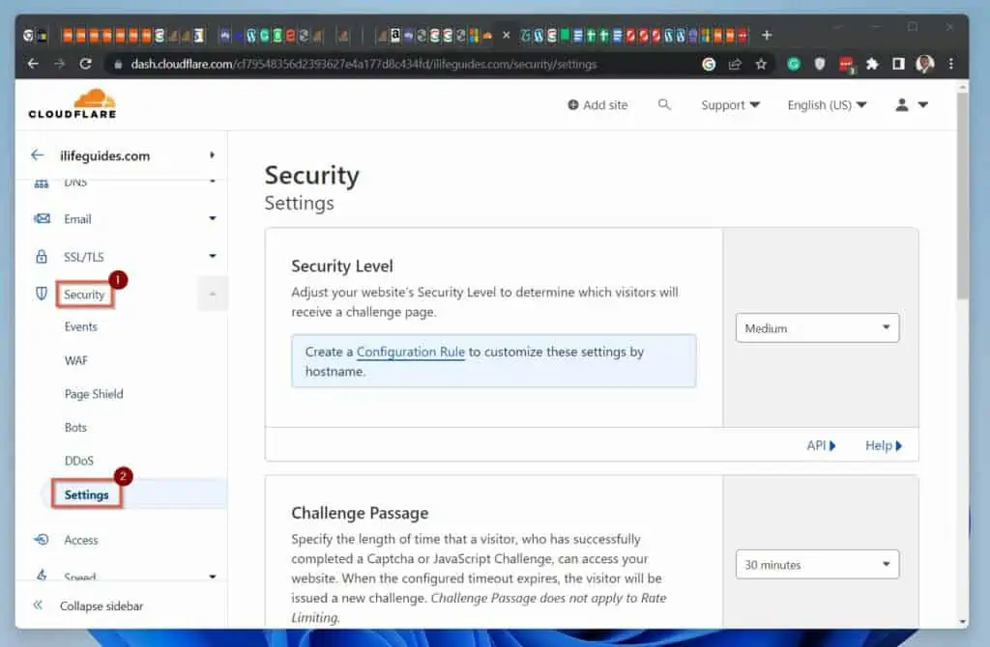This screenshot has width=990, height=647.
Task: Toggle the browser side panel icon
Action: [x=898, y=64]
